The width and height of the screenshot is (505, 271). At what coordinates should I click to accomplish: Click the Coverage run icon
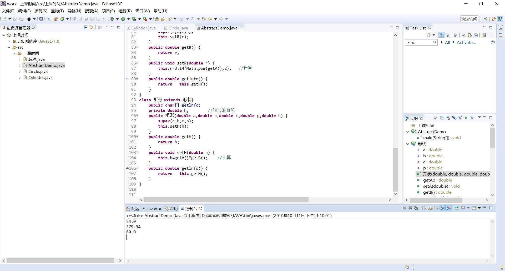(134, 19)
